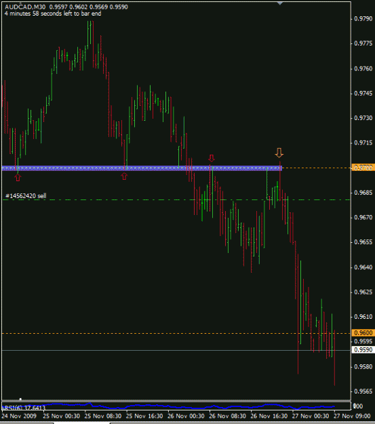Screen dimensions: 375x424
Task: Click the 0.9640 price scale label
Action: pos(363,267)
